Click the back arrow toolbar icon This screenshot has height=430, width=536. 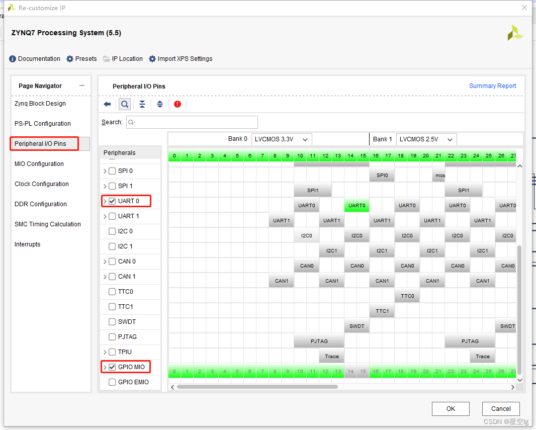107,104
